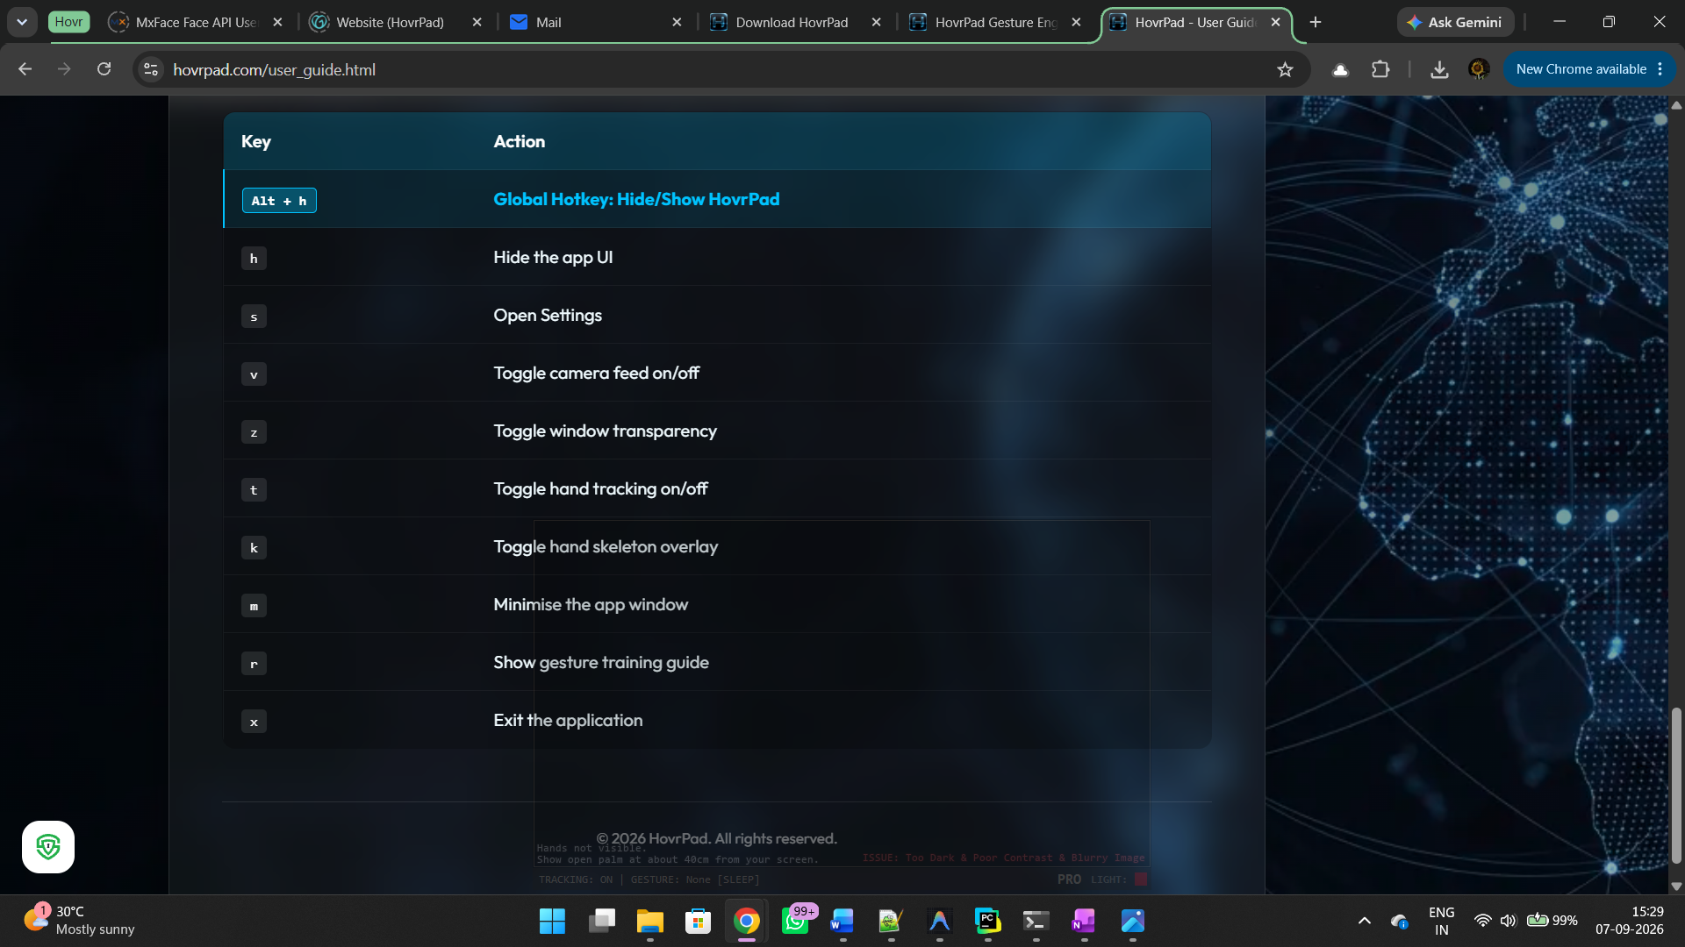The width and height of the screenshot is (1685, 947).
Task: Click the Toggle hand tracking on/off text
Action: (x=600, y=488)
